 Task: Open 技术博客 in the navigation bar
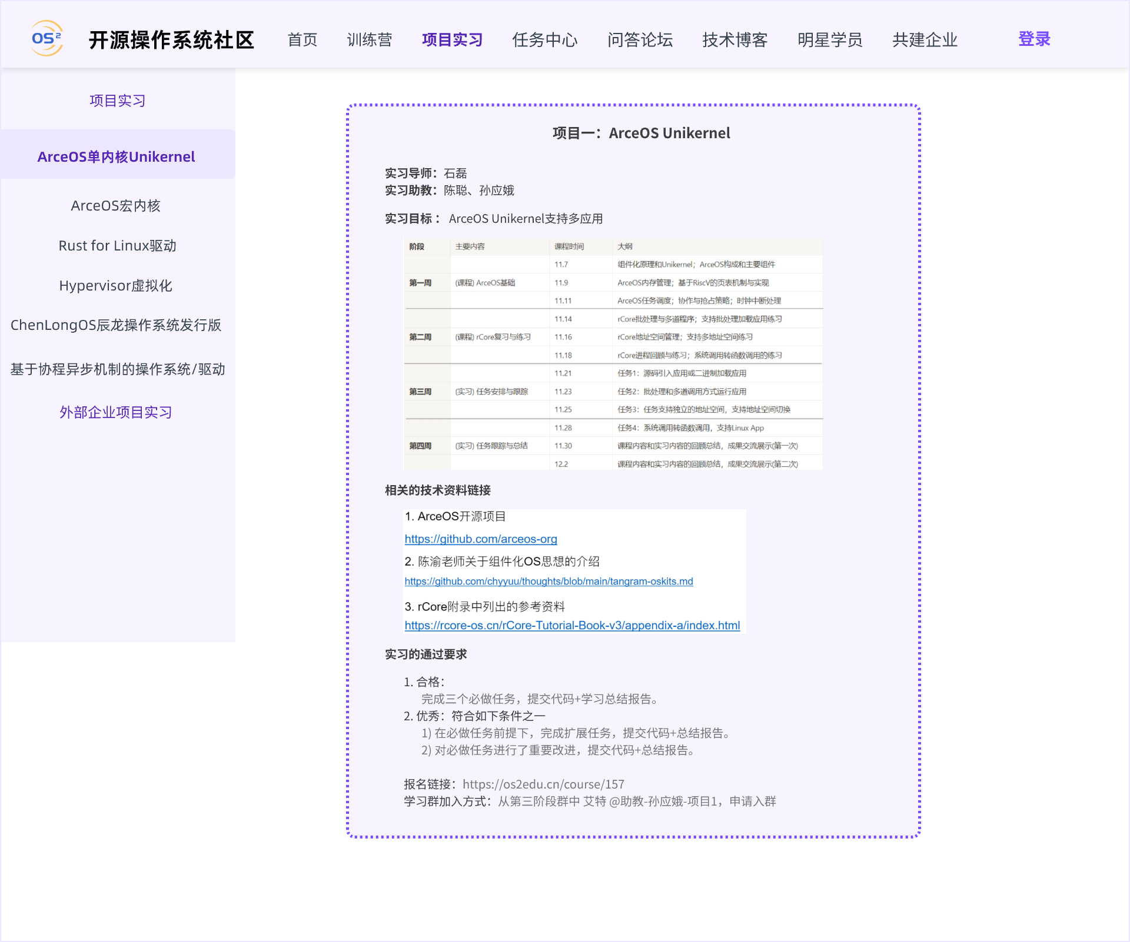click(735, 39)
